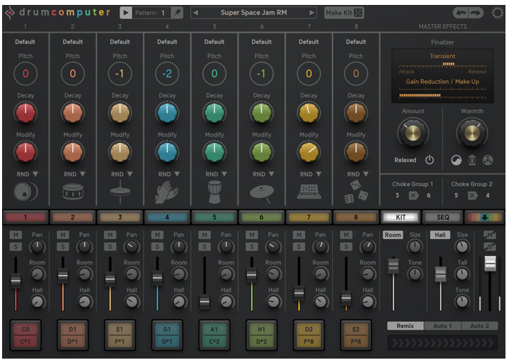
Task: Trigger the blue G1 pad
Action: tap(167, 335)
